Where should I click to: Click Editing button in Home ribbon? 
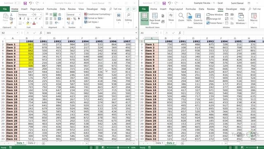[x=128, y=17]
